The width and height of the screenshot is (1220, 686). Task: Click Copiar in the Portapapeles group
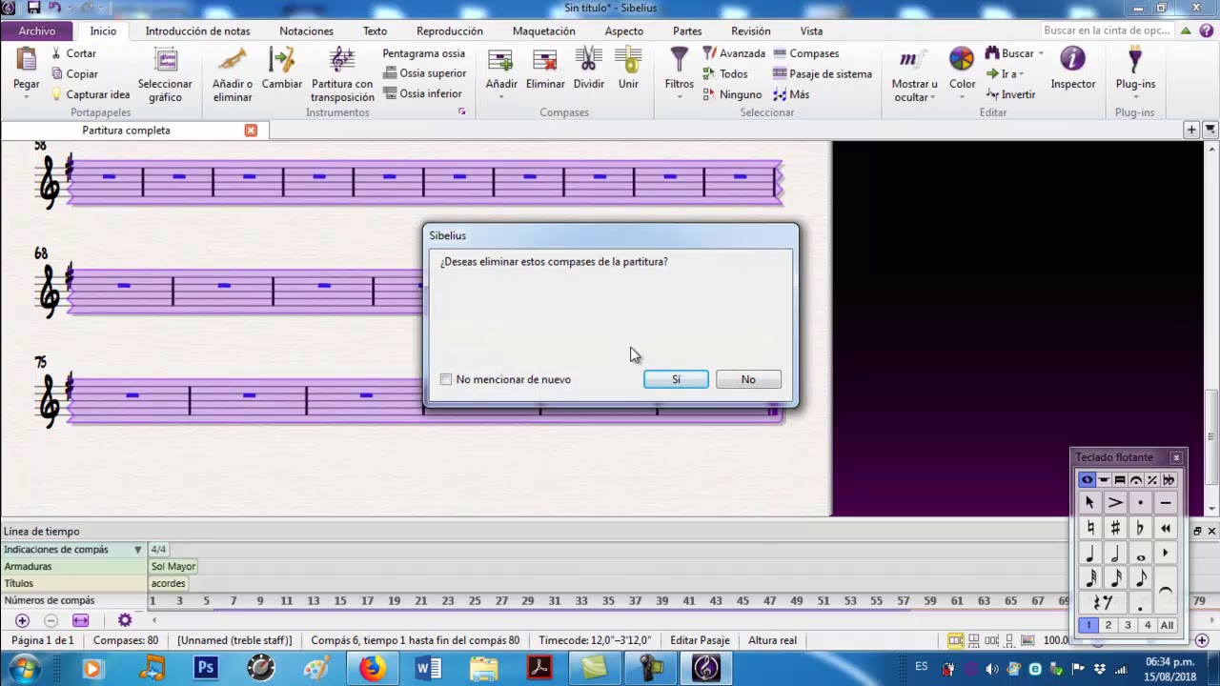point(74,73)
